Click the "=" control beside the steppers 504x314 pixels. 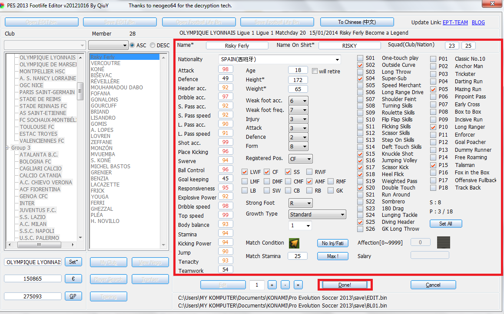298,285
